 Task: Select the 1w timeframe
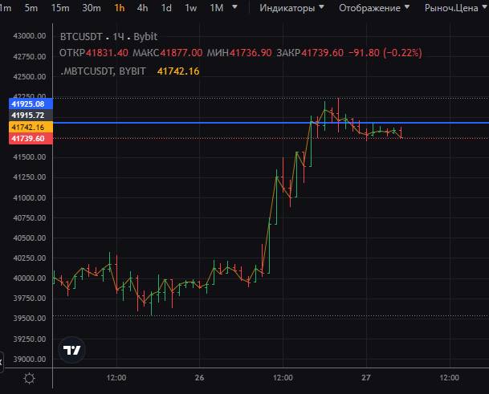pos(190,8)
